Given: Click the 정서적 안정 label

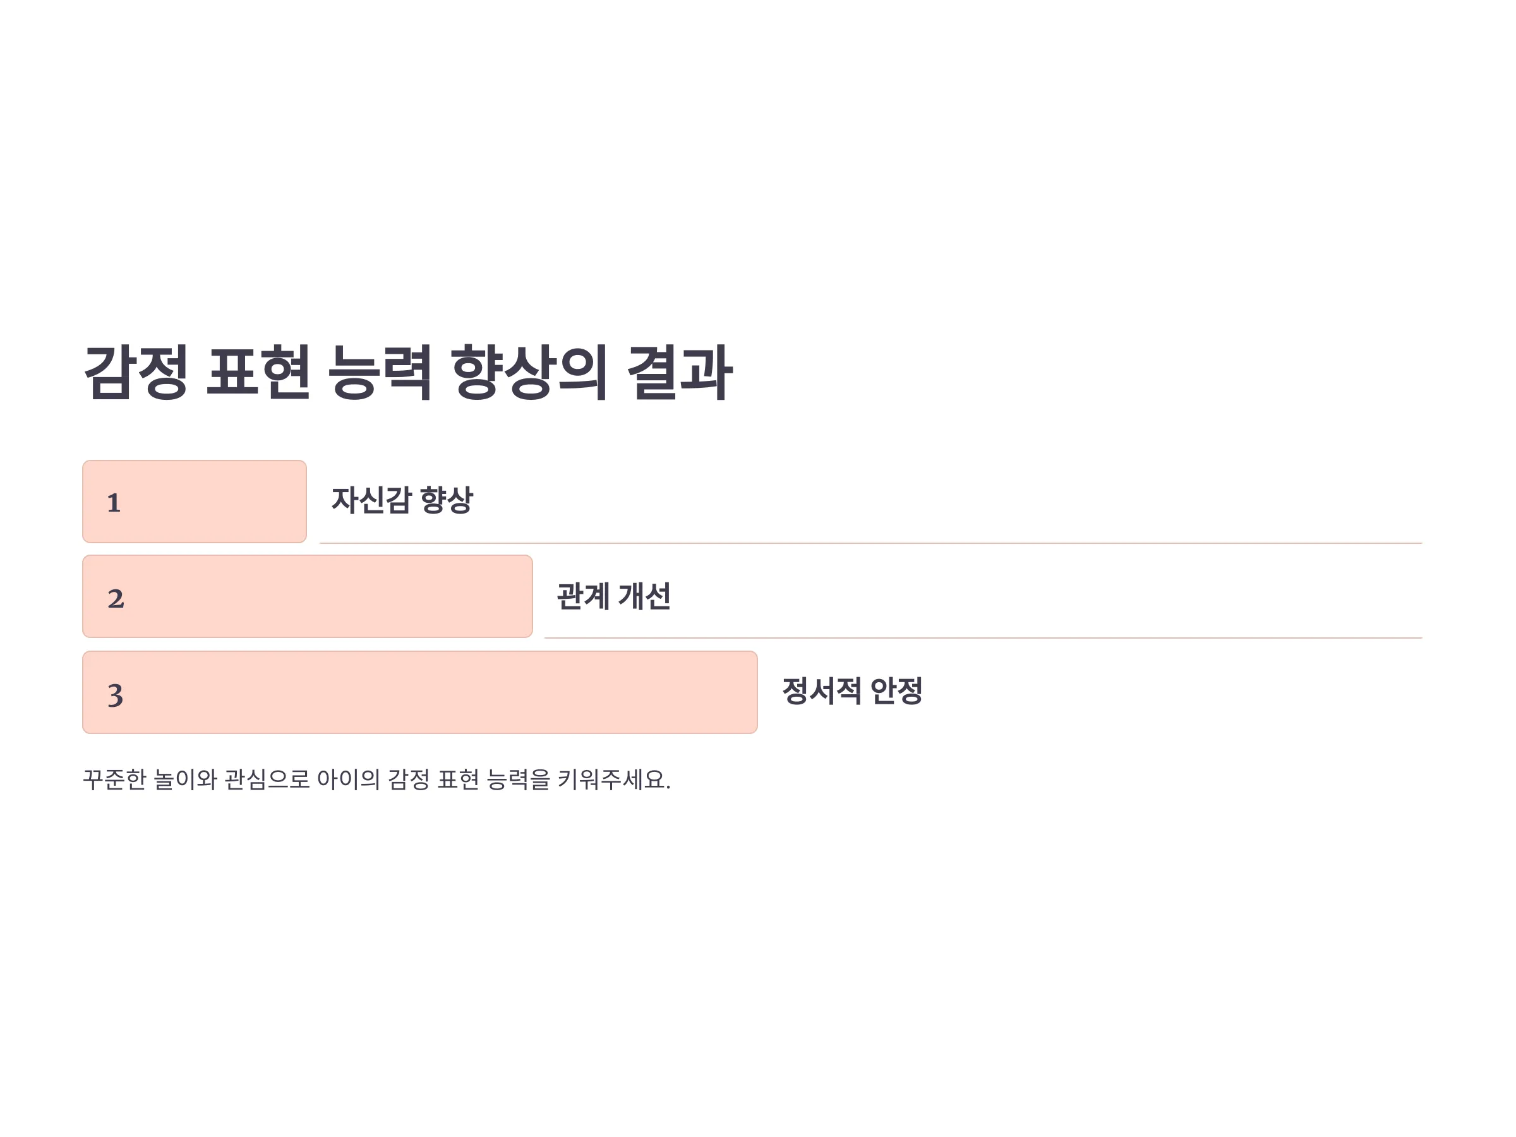Looking at the screenshot, I should tap(852, 691).
